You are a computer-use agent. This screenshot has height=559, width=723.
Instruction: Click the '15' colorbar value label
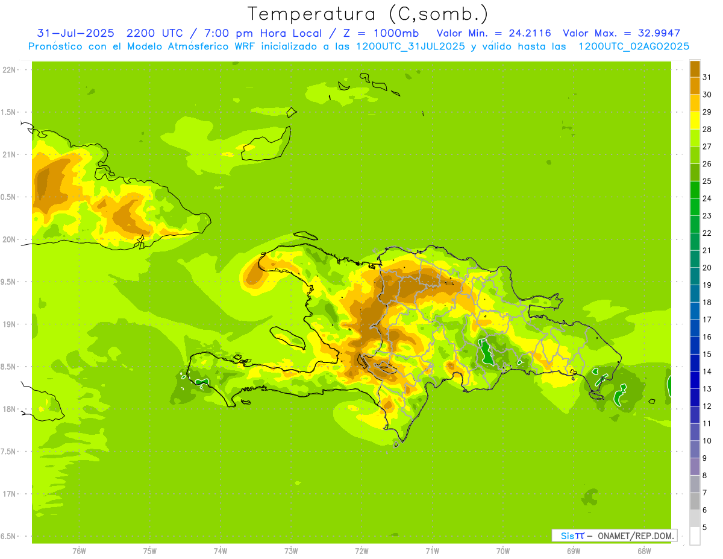(707, 354)
